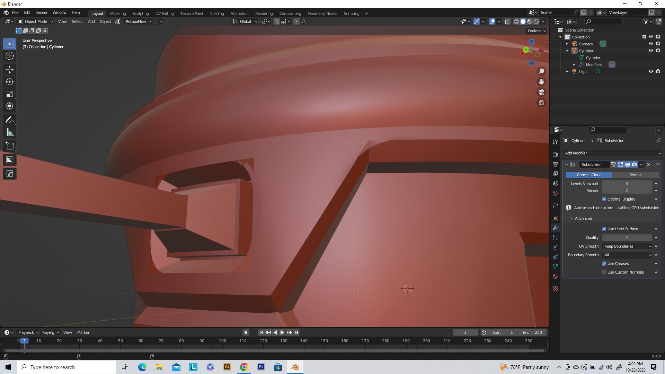Image resolution: width=665 pixels, height=374 pixels.
Task: Select the Cursor tool in toolbar
Action: click(x=10, y=56)
